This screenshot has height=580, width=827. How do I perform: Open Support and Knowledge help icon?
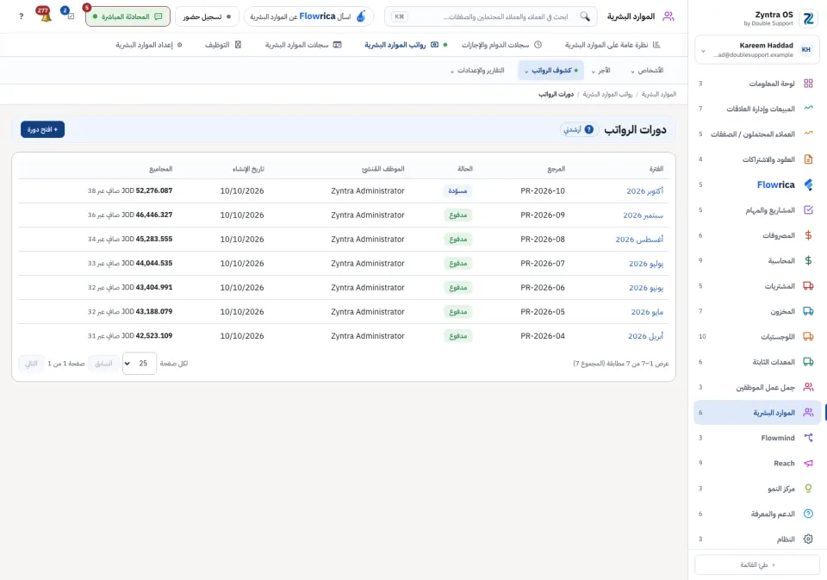click(808, 514)
